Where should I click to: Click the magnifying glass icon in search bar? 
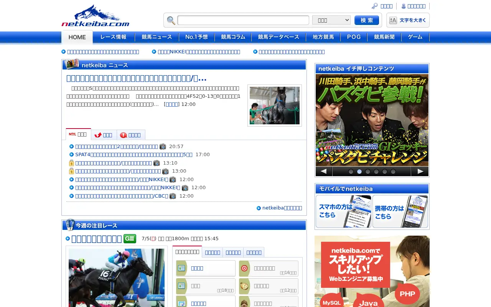[x=171, y=20]
